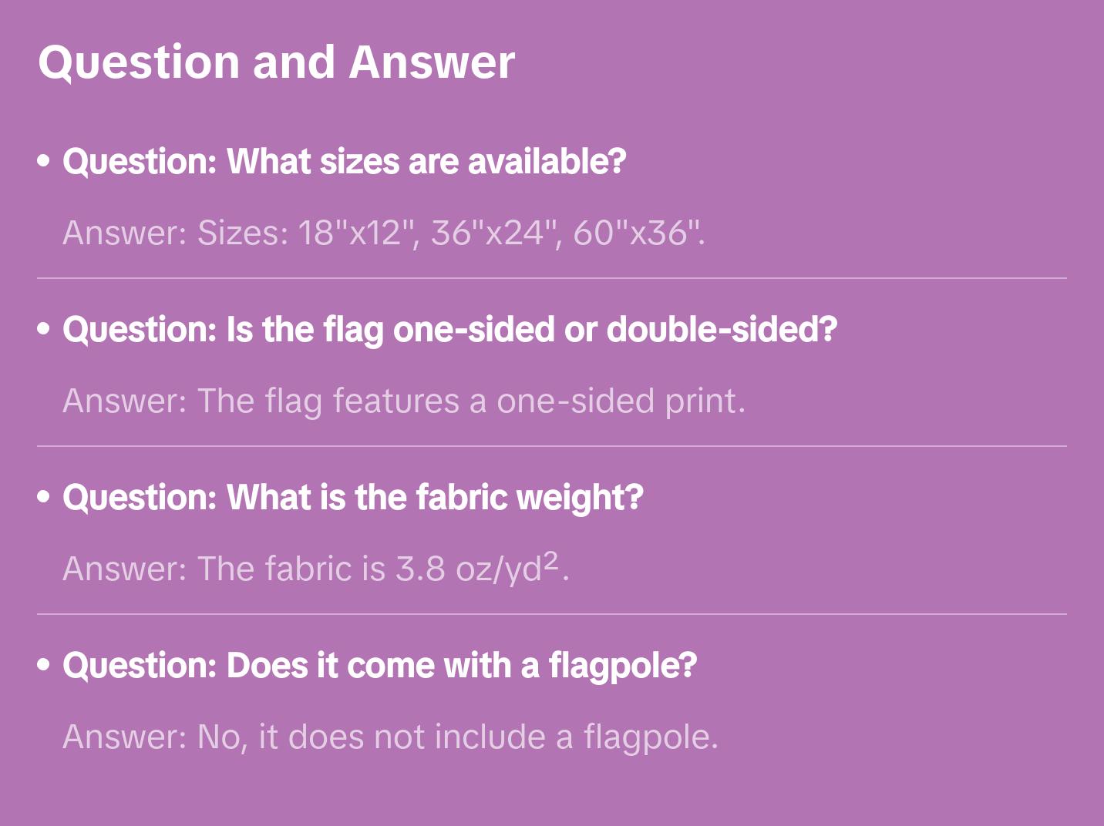
Task: Click the "Question and Answer" heading
Action: (276, 62)
